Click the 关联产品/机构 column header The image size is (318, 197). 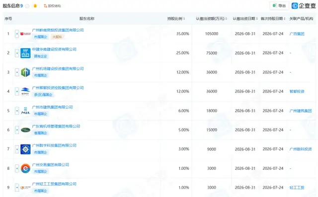[x=301, y=19]
